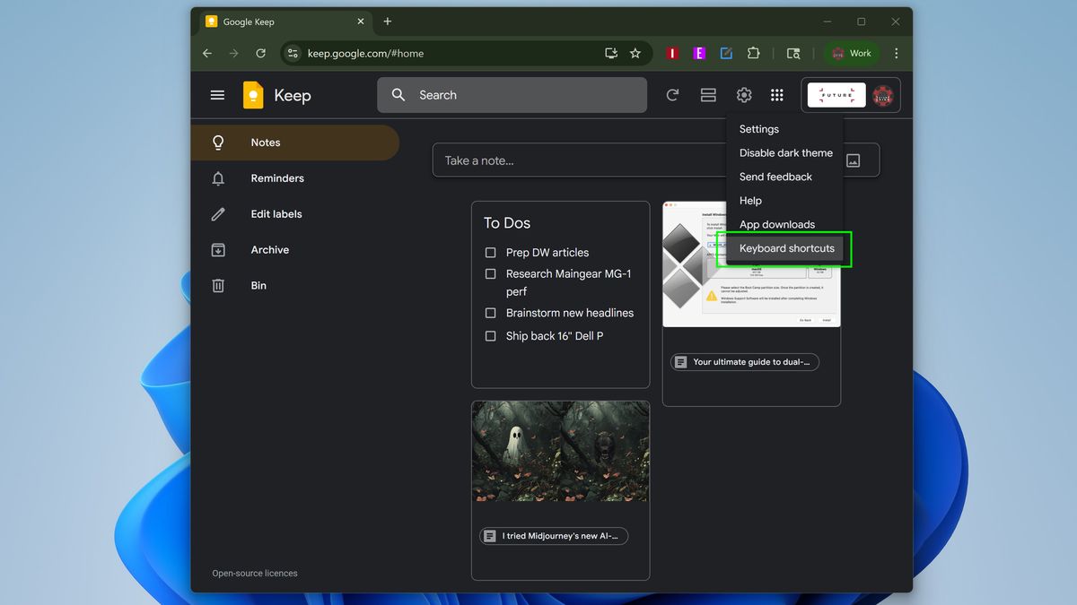Click the refresh icon in Keep toolbar

click(x=672, y=95)
